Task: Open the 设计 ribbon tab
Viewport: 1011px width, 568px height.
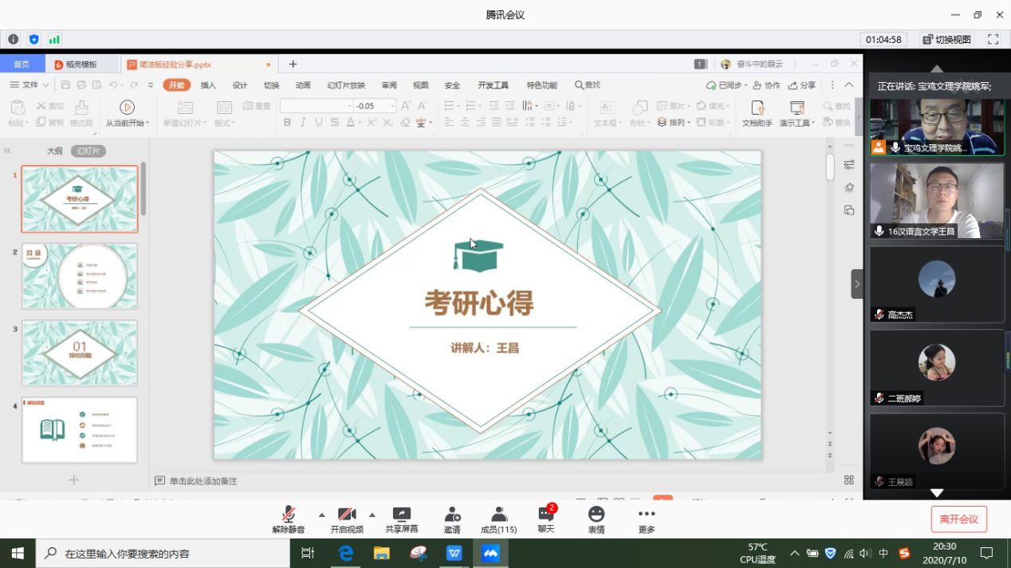Action: (240, 85)
